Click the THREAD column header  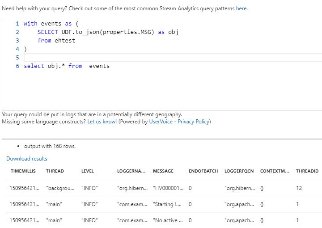pos(55,171)
